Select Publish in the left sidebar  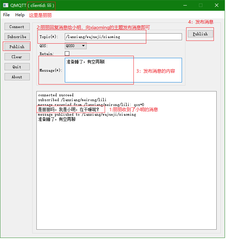(17, 47)
